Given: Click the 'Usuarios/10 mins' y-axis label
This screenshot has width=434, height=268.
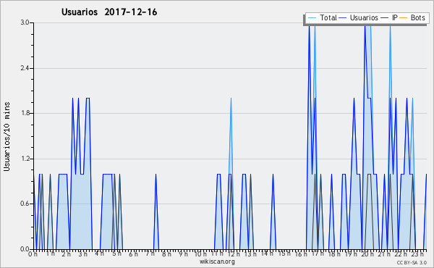Looking at the screenshot, I should 7,137.
